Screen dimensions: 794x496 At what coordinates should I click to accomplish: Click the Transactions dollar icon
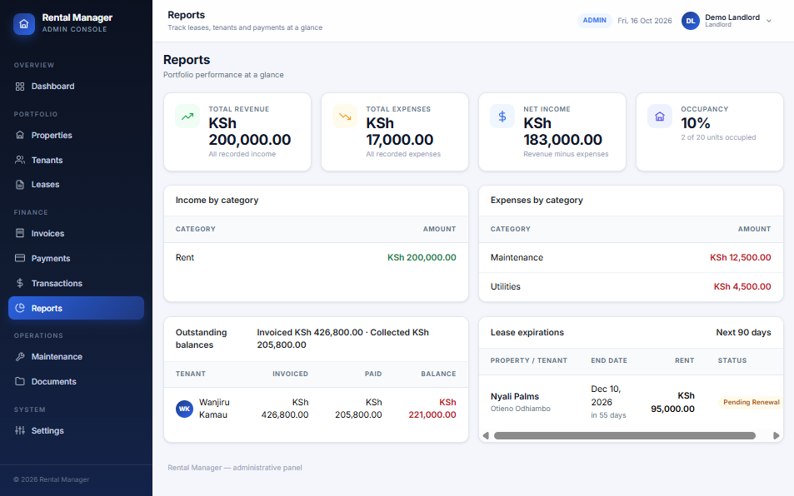(20, 283)
